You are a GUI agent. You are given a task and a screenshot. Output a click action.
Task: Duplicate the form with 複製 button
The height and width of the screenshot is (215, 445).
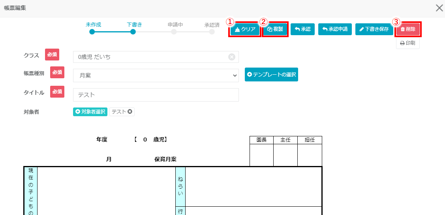(275, 29)
